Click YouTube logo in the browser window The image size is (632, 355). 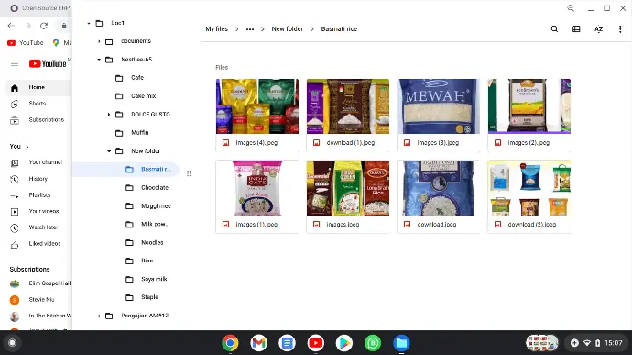coord(48,63)
